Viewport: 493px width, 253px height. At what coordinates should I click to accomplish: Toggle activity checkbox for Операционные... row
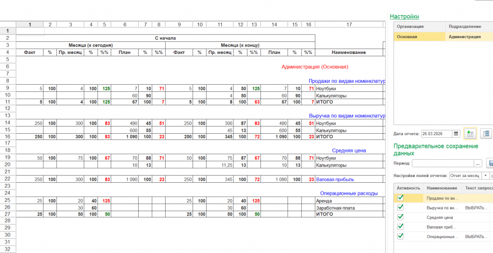tap(400, 236)
